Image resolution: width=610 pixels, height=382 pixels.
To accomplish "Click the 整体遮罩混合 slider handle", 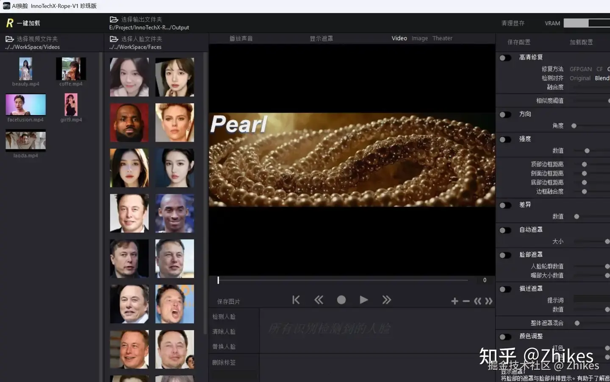I will pyautogui.click(x=577, y=323).
